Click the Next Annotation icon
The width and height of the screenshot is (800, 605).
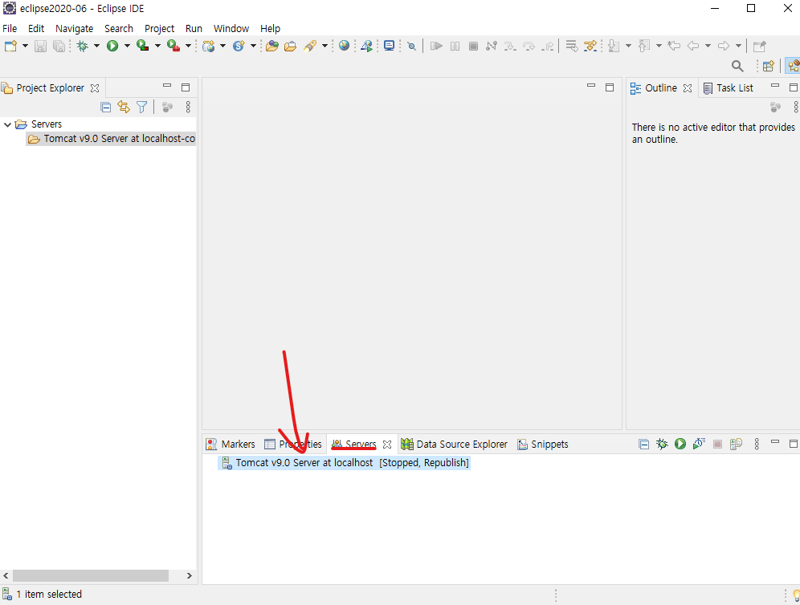[614, 46]
